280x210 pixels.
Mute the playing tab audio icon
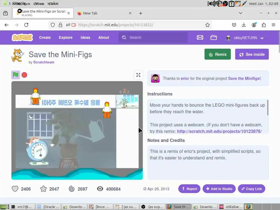pos(19,11)
